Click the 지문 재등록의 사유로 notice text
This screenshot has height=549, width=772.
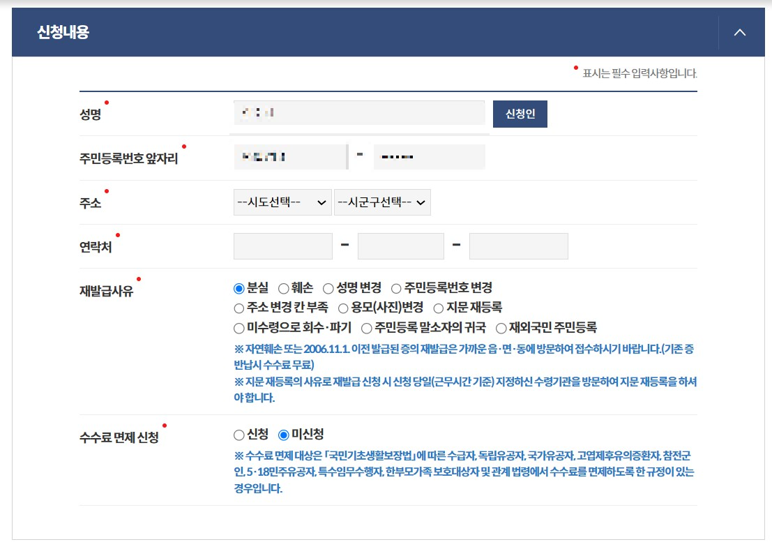[x=465, y=389]
